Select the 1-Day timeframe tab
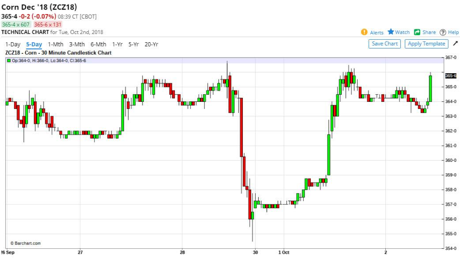This screenshot has width=460, height=262. [13, 44]
